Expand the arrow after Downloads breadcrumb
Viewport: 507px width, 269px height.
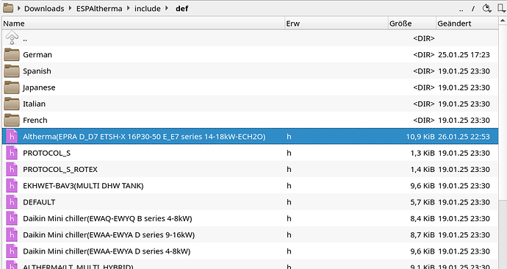[70, 8]
